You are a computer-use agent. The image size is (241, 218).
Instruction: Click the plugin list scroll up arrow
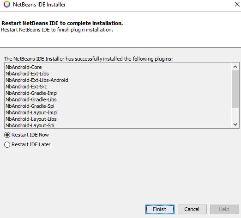235,67
